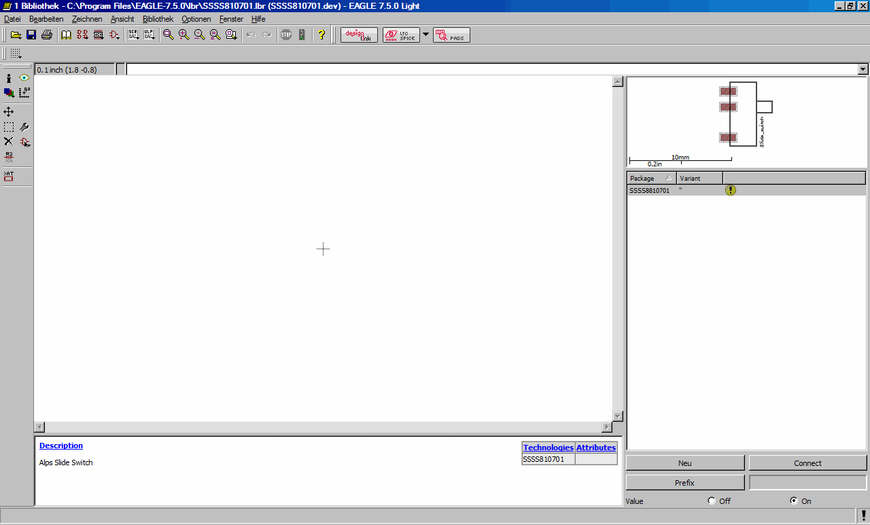The width and height of the screenshot is (870, 525).
Task: Select the Info tool
Action: point(9,78)
